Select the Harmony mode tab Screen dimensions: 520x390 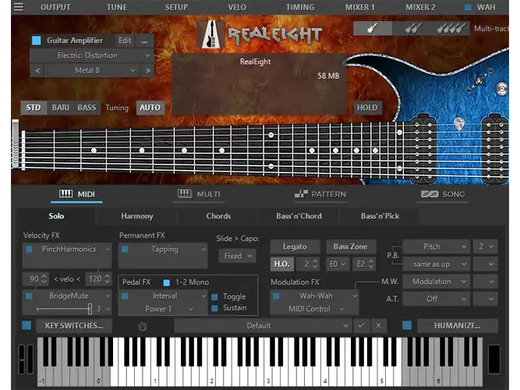pos(137,216)
